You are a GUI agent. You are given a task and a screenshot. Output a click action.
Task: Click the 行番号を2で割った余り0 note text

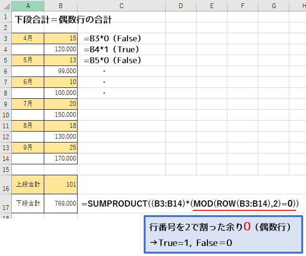click(220, 227)
